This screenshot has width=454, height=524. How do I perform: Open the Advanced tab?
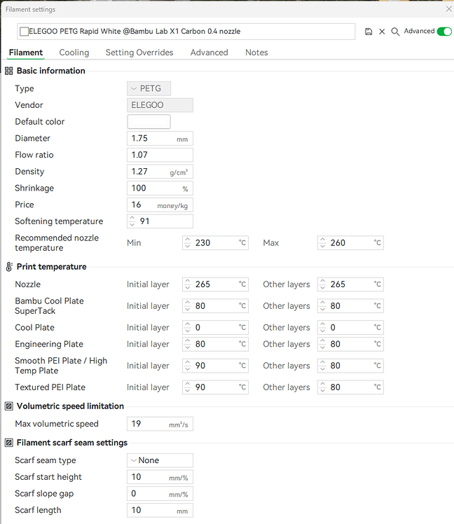click(x=209, y=53)
